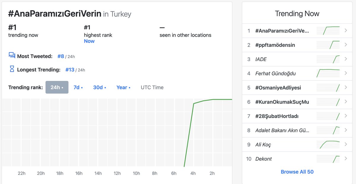The height and width of the screenshot is (184, 356).
Task: Click the Most Tweeted speech bubbles icon
Action: tap(12, 55)
